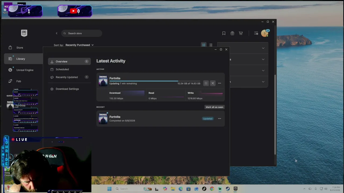Viewport: 344px width, 193px height.
Task: Open Download Settings
Action: tap(67, 89)
